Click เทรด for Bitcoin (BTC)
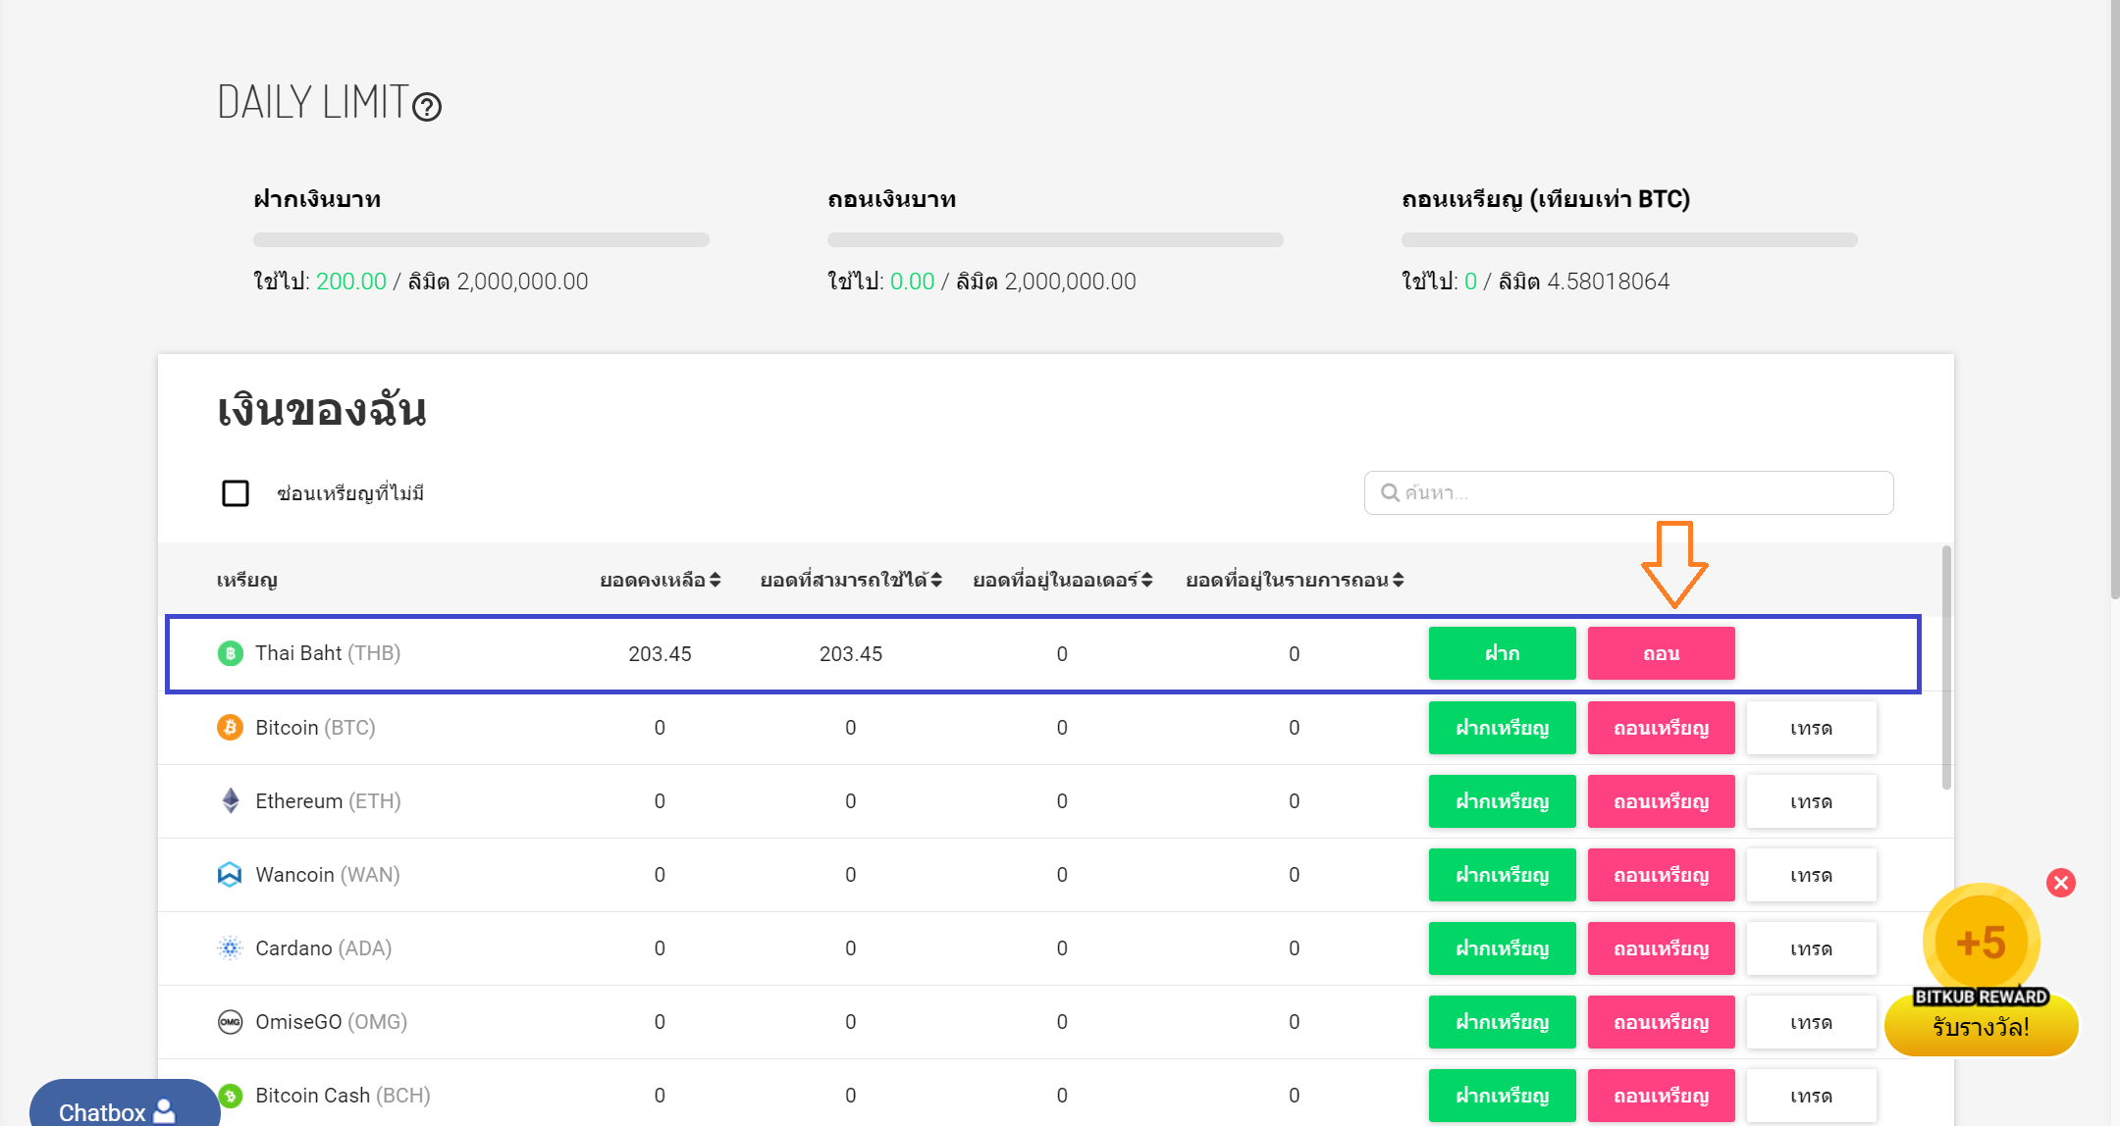 pos(1811,728)
